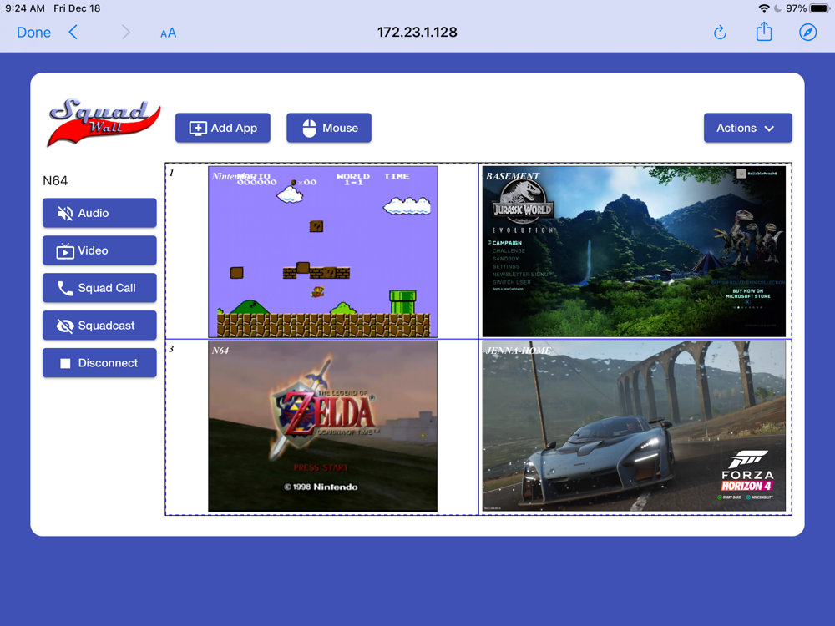Screen dimensions: 835x626
Task: Click the Mouse button
Action: click(x=328, y=128)
